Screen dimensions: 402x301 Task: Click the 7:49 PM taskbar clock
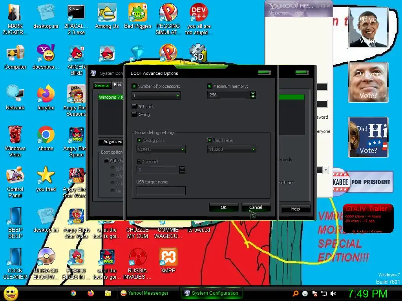pos(367,294)
